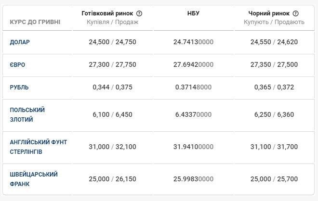The height and width of the screenshot is (201, 318).
Task: Click the NBU dollar rate 24.7413
Action: pos(193,42)
